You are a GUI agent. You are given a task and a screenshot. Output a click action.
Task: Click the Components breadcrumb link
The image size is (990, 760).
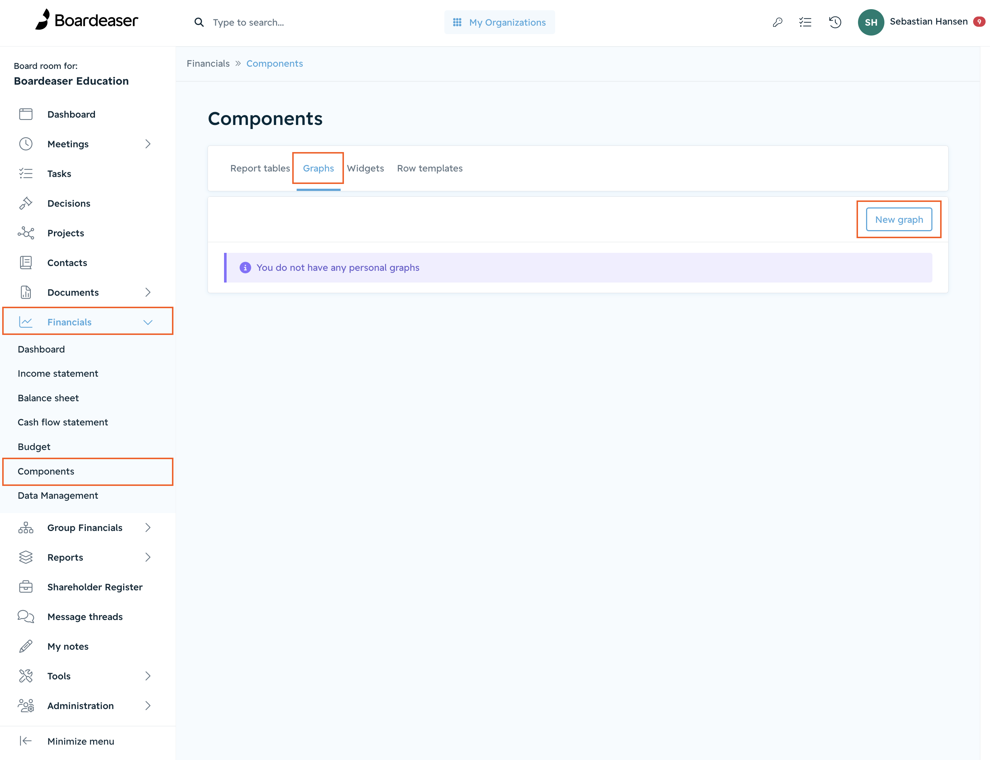coord(274,63)
